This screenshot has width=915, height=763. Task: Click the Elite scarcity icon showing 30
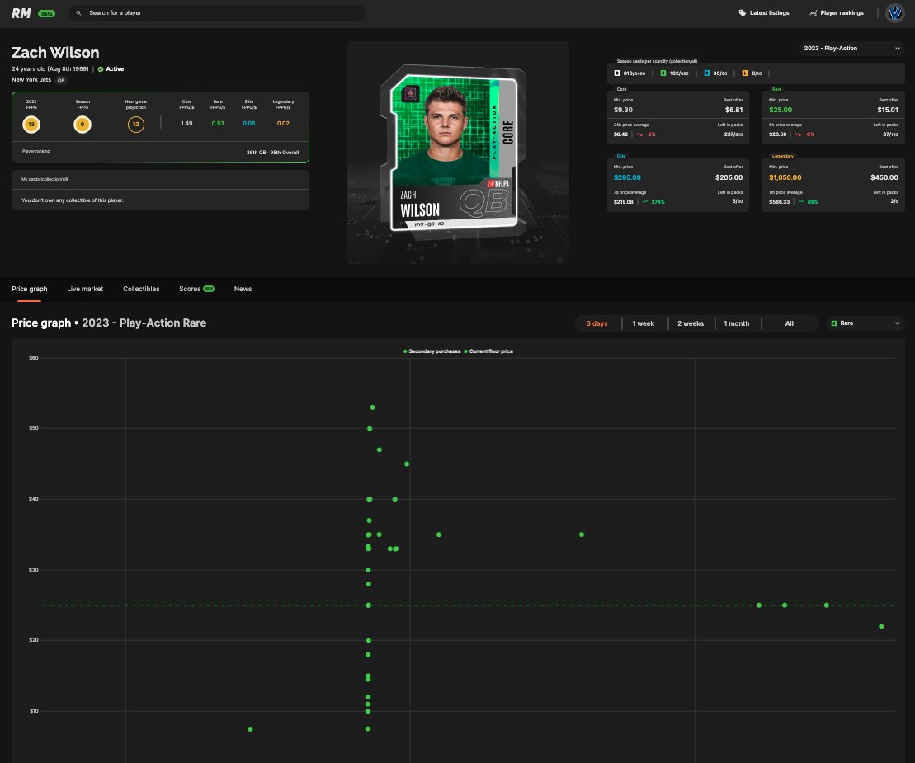pyautogui.click(x=707, y=73)
